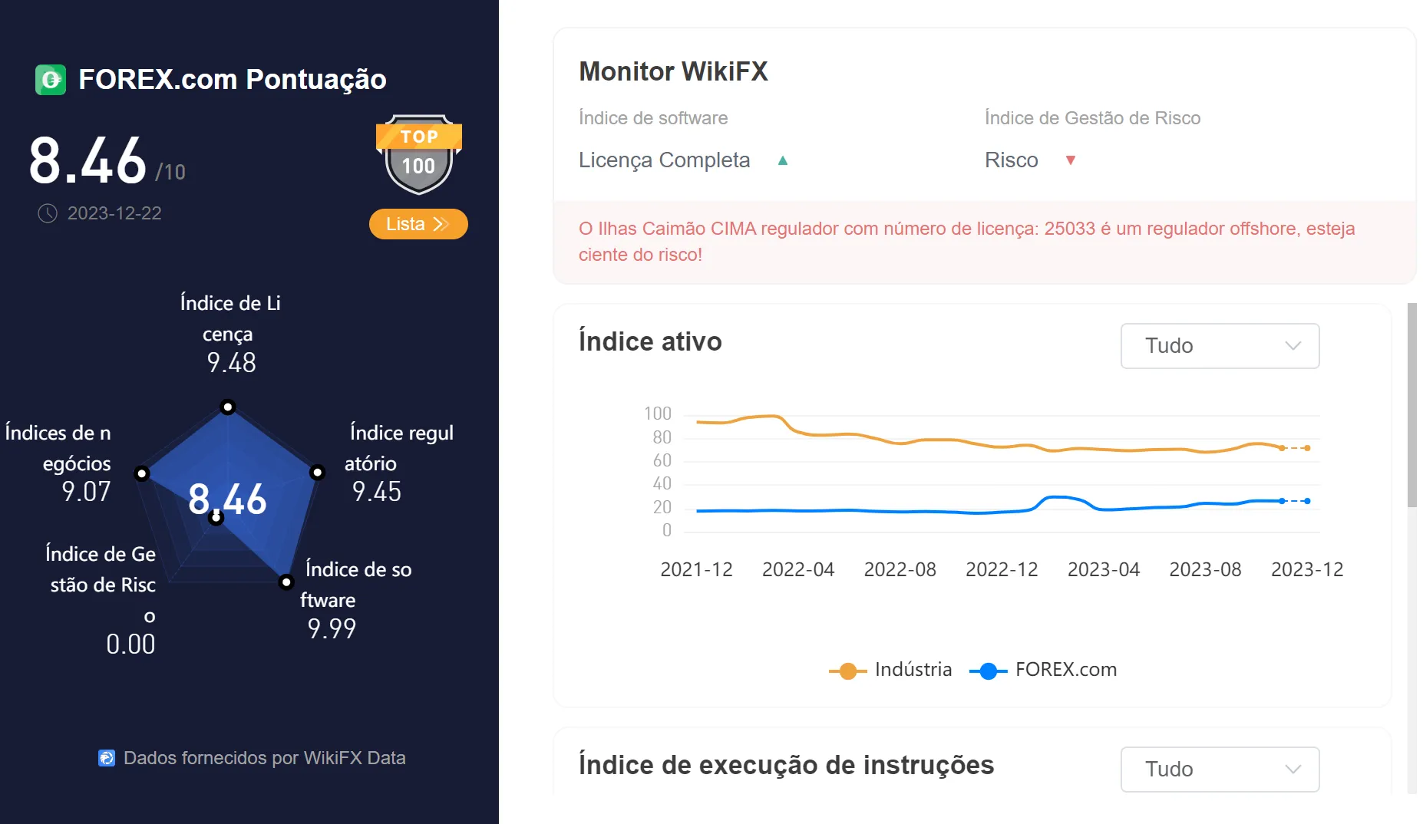The height and width of the screenshot is (824, 1423).
Task: Click the 2023-12-22 date text
Action: (114, 213)
